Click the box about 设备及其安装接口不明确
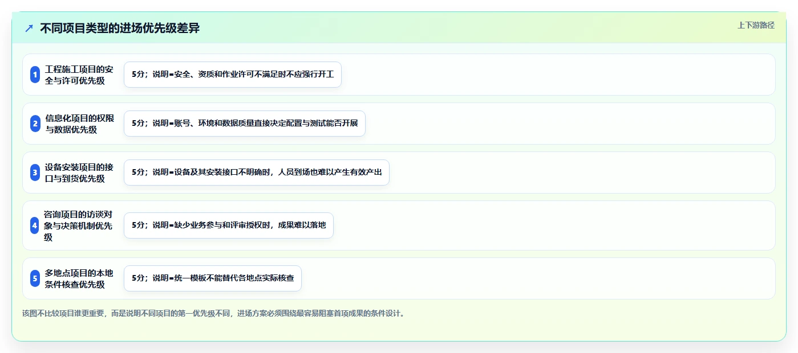The width and height of the screenshot is (798, 353). tap(257, 173)
